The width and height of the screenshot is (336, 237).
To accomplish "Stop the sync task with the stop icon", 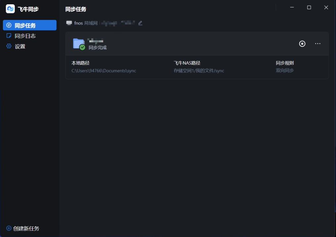I will tap(302, 44).
